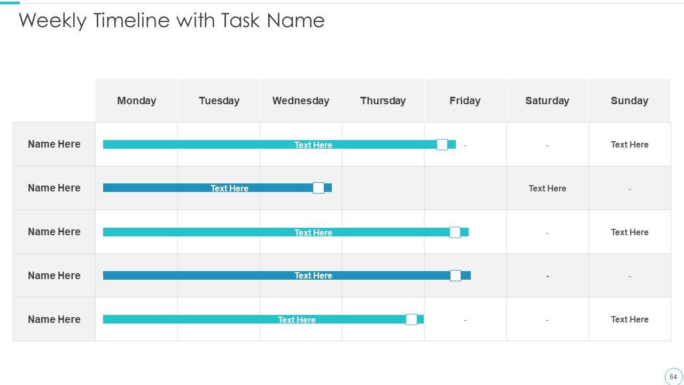Click the title "Weekly Timeline with Task Name"
This screenshot has height=385, width=684.
[172, 20]
